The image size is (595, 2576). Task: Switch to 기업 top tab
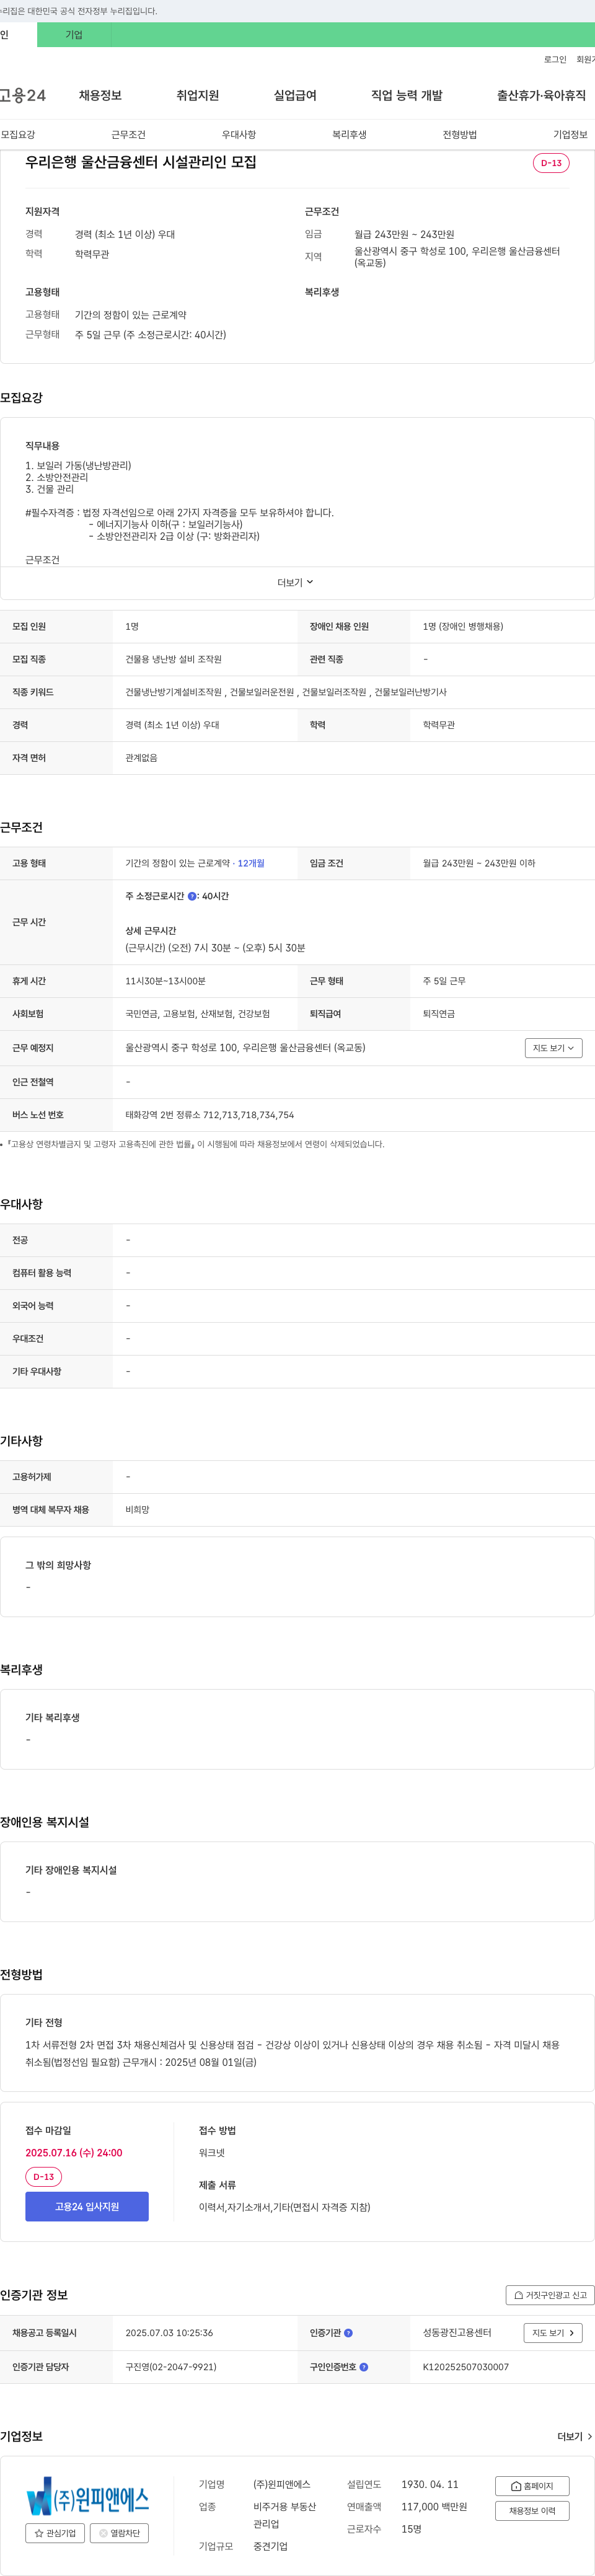coord(74,35)
